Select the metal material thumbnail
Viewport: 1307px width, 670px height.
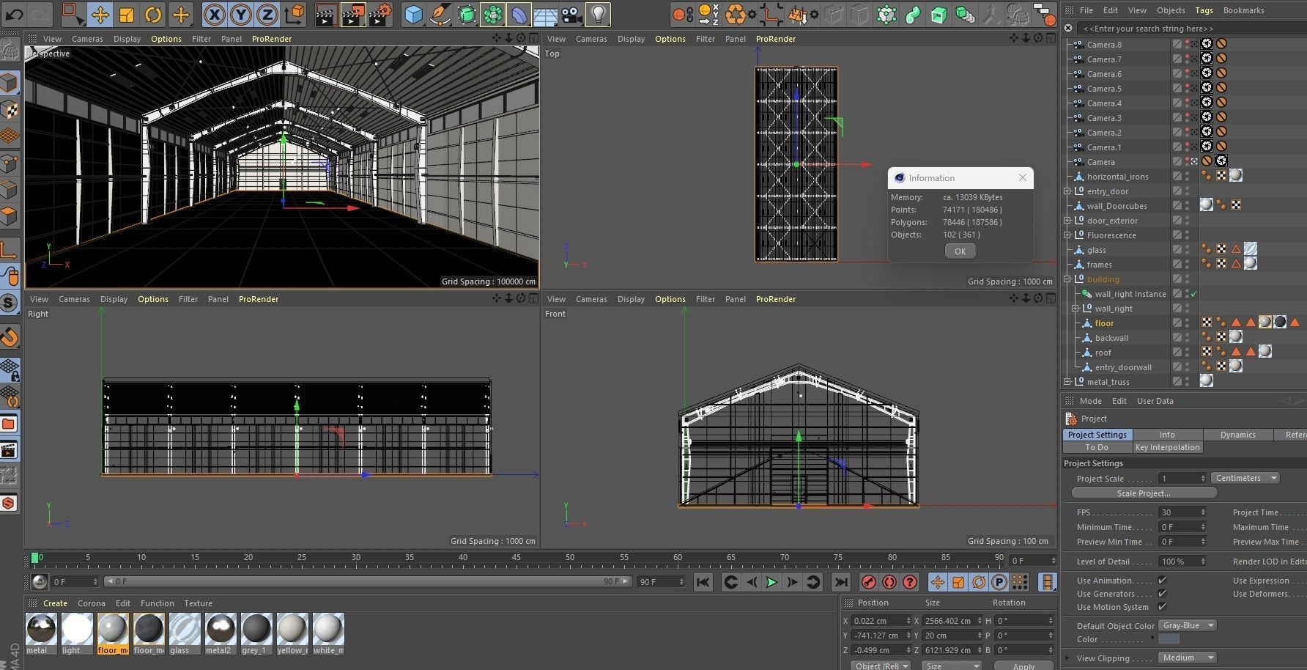point(41,629)
